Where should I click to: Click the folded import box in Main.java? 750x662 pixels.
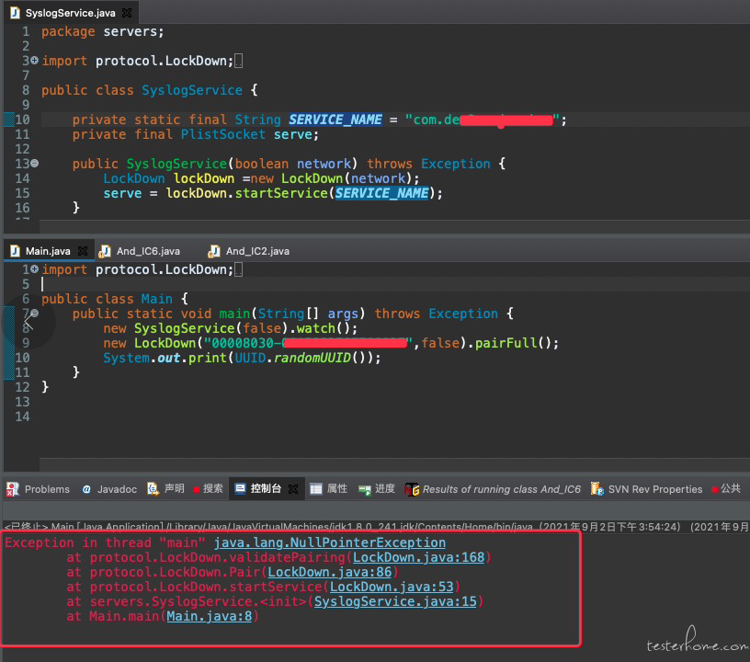pos(238,269)
